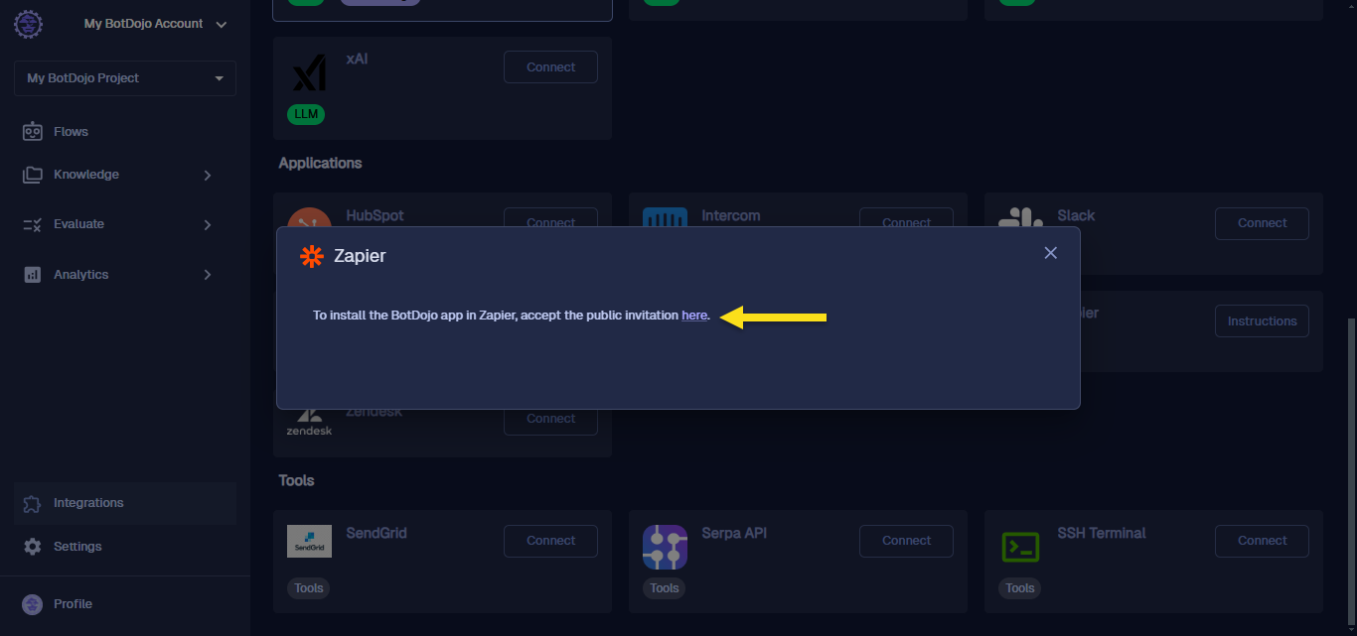Viewport: 1357px width, 636px height.
Task: Connect the SSH Terminal integration
Action: [x=1262, y=541]
